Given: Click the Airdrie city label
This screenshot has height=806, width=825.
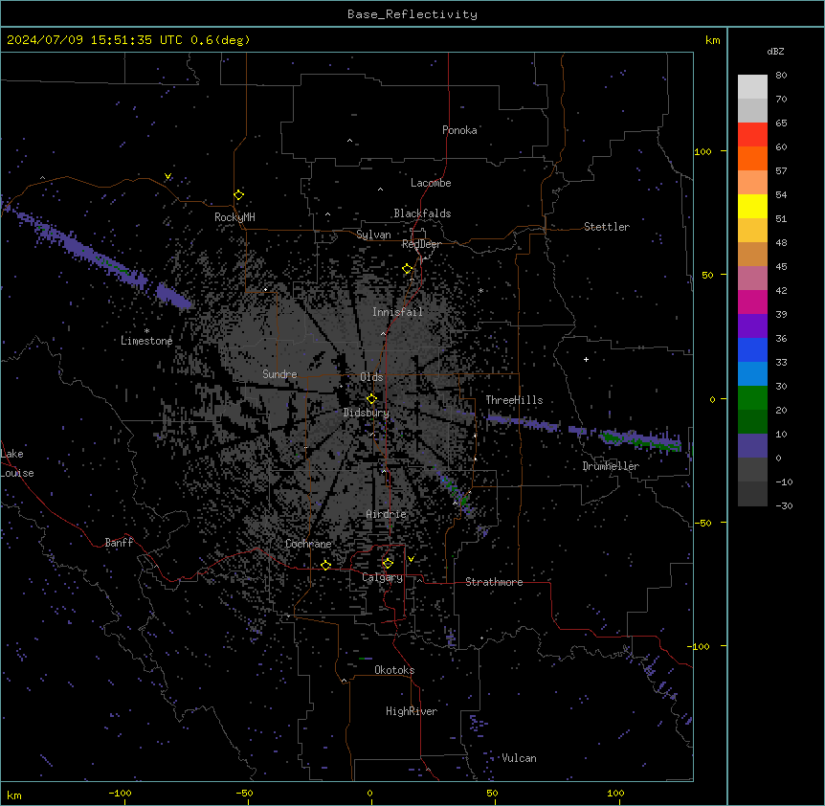Looking at the screenshot, I should (387, 514).
